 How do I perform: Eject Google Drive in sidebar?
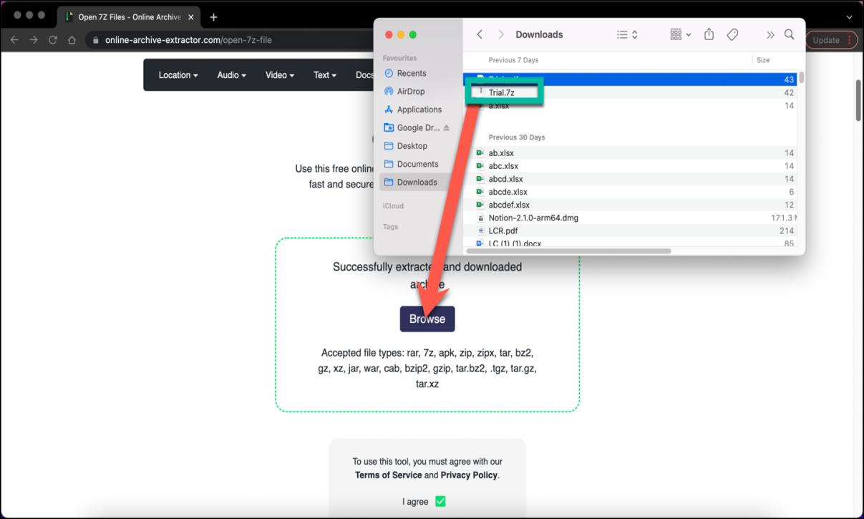click(x=447, y=127)
